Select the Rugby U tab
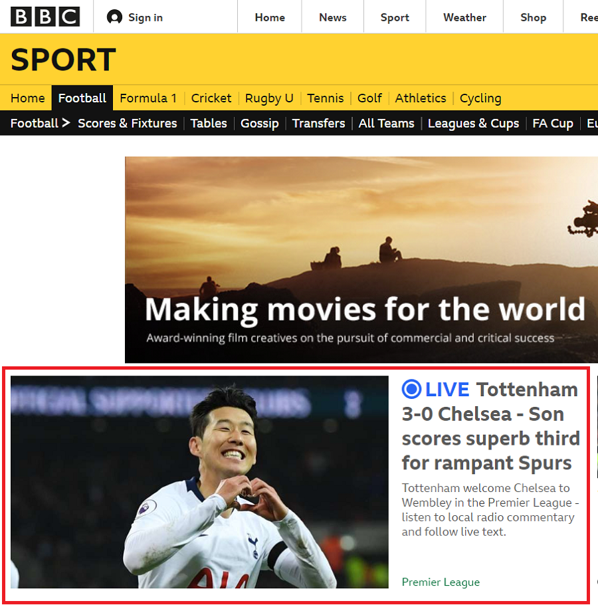The width and height of the screenshot is (598, 605). coord(269,98)
